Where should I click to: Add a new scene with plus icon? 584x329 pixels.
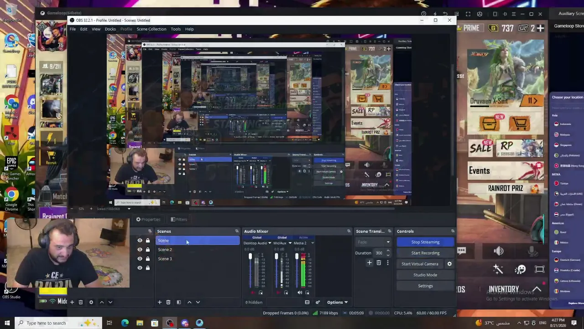(160, 302)
